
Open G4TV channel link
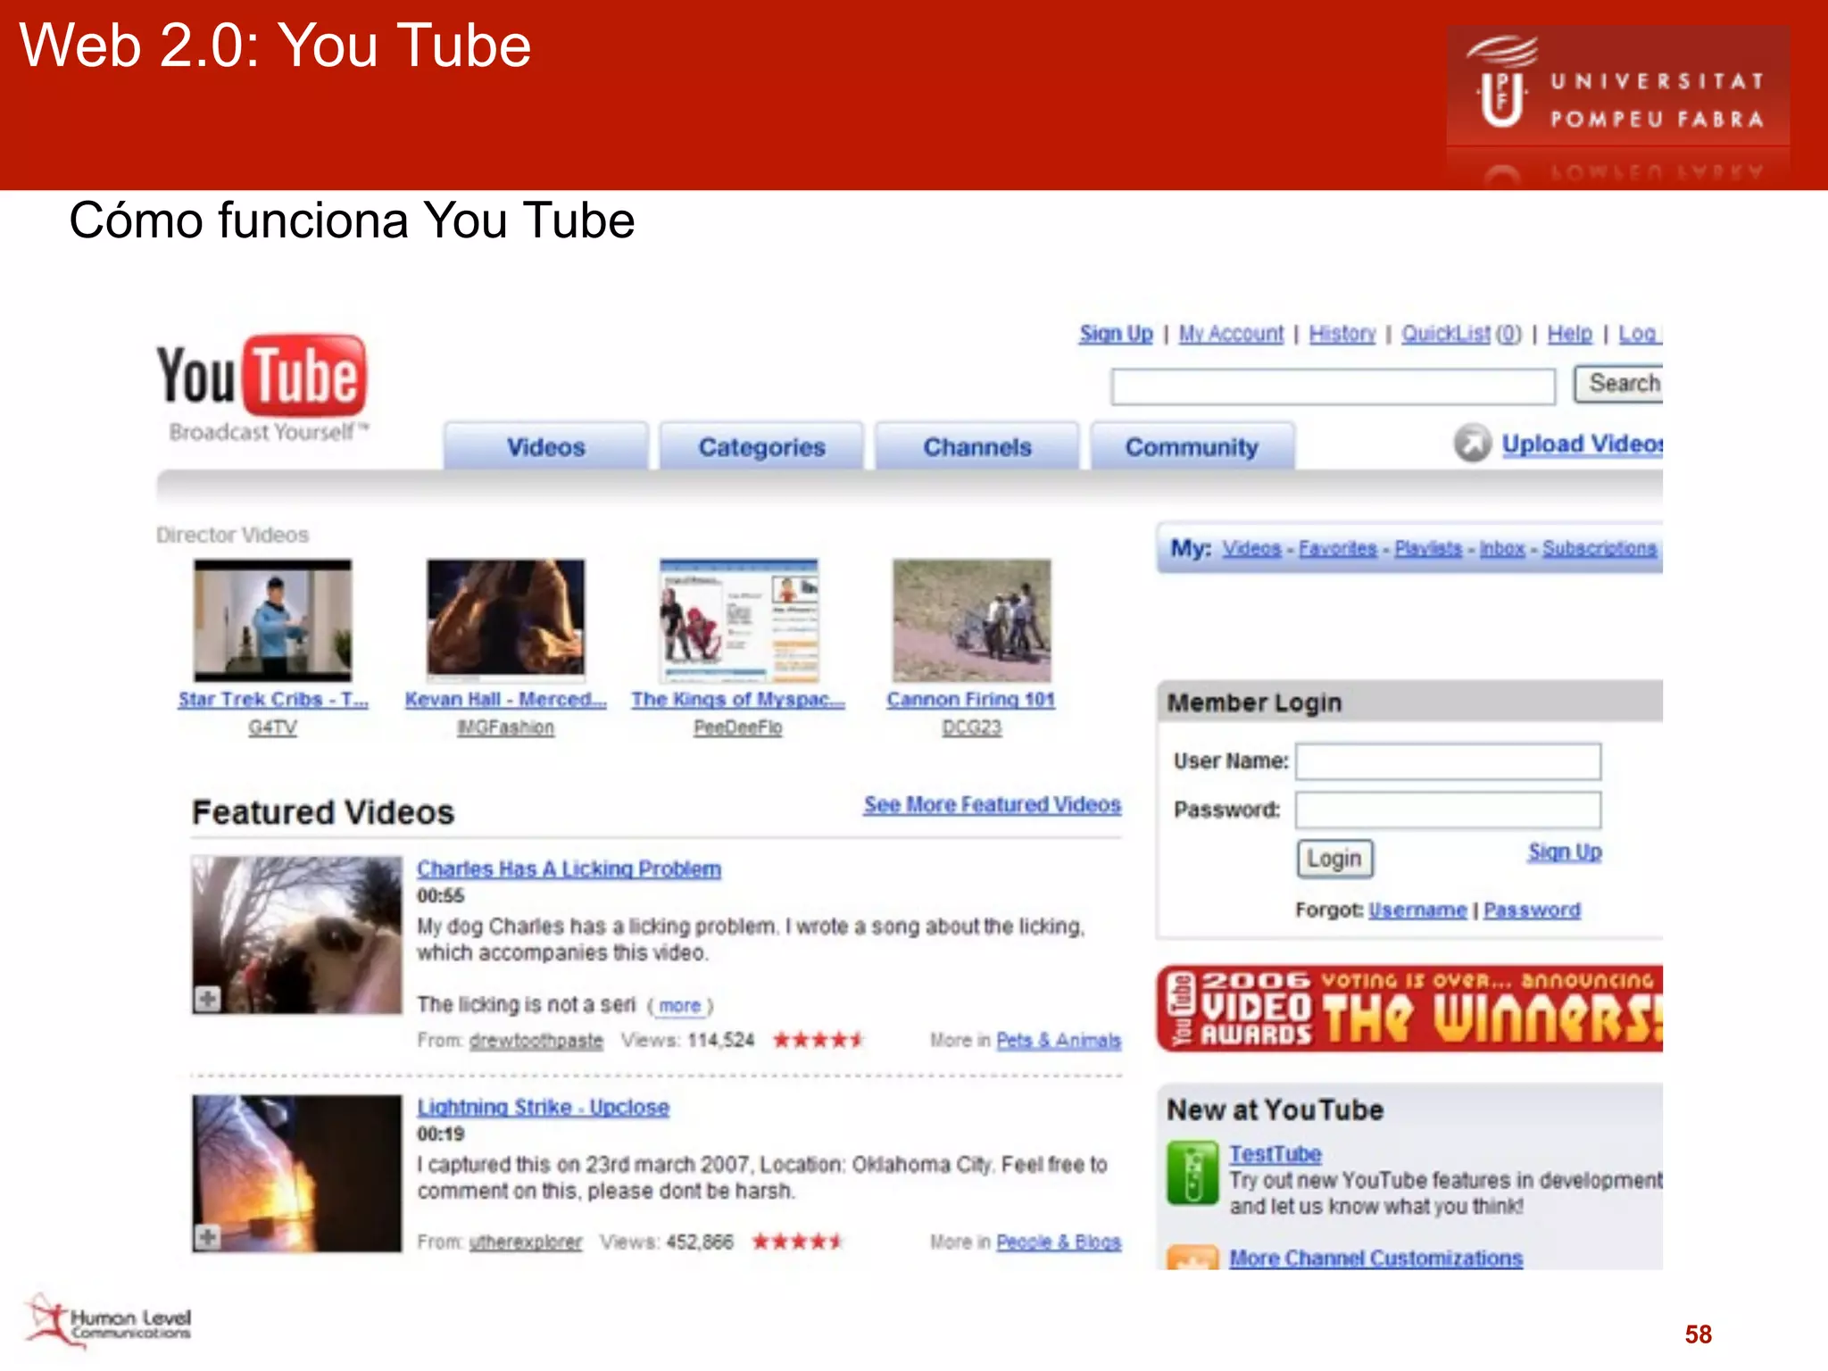tap(272, 727)
